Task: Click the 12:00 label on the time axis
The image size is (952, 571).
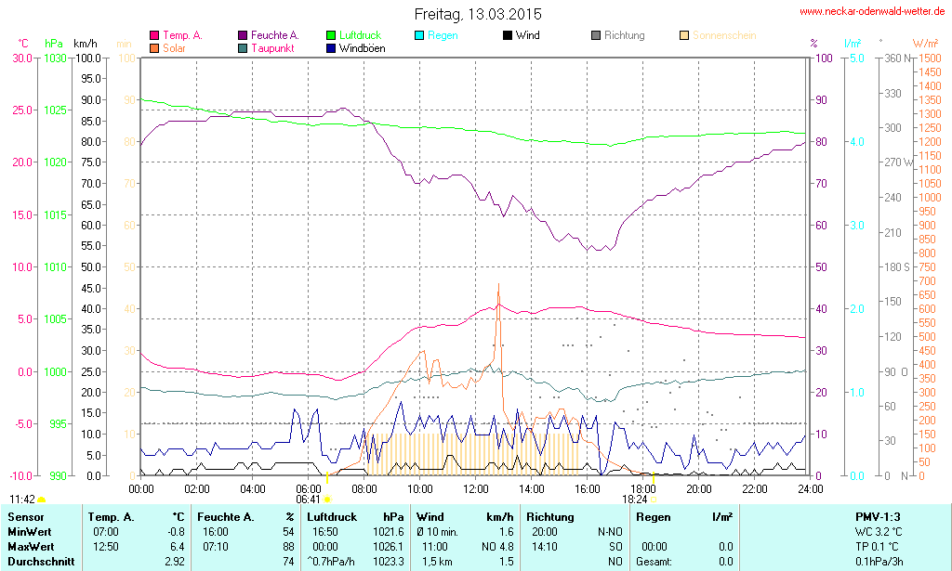Action: click(475, 488)
